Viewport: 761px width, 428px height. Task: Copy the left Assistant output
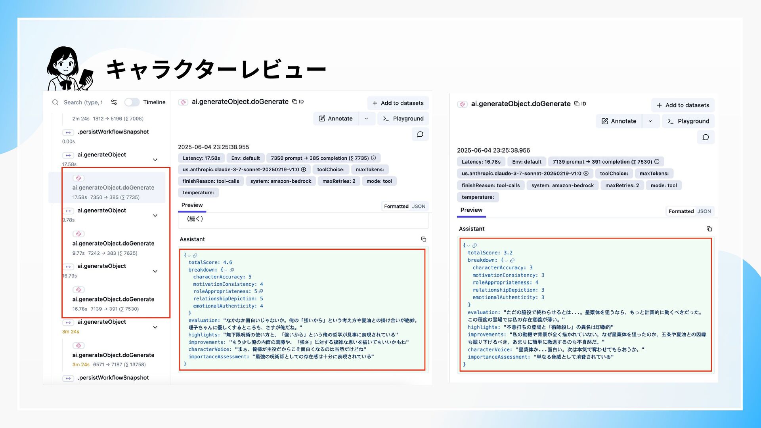(x=423, y=239)
